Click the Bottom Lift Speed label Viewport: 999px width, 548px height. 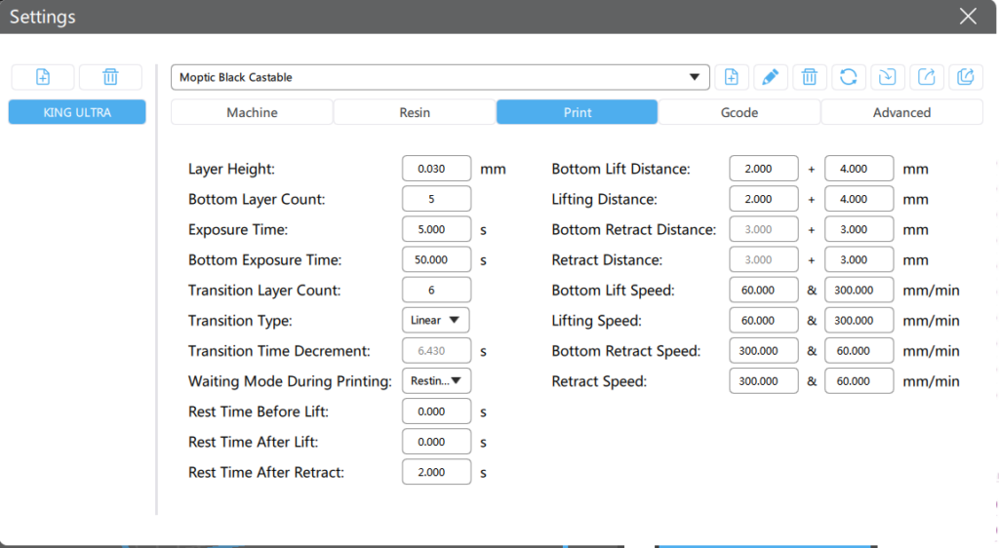613,291
